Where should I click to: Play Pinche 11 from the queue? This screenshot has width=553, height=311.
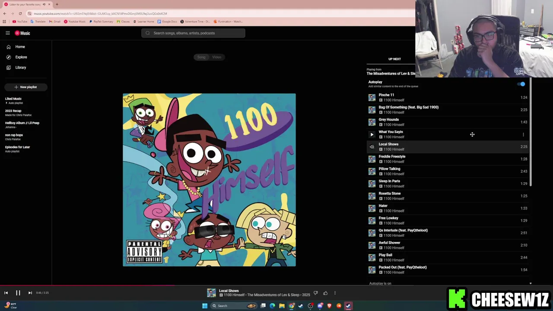pos(448,97)
